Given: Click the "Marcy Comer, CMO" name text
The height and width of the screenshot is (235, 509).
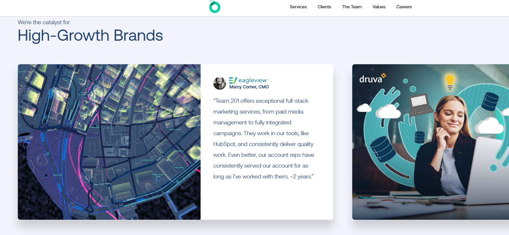Looking at the screenshot, I should (249, 87).
